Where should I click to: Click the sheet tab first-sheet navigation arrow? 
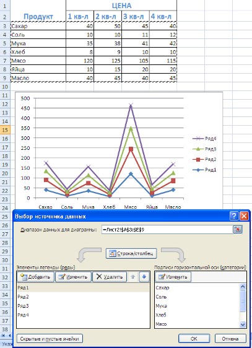[3, 336]
